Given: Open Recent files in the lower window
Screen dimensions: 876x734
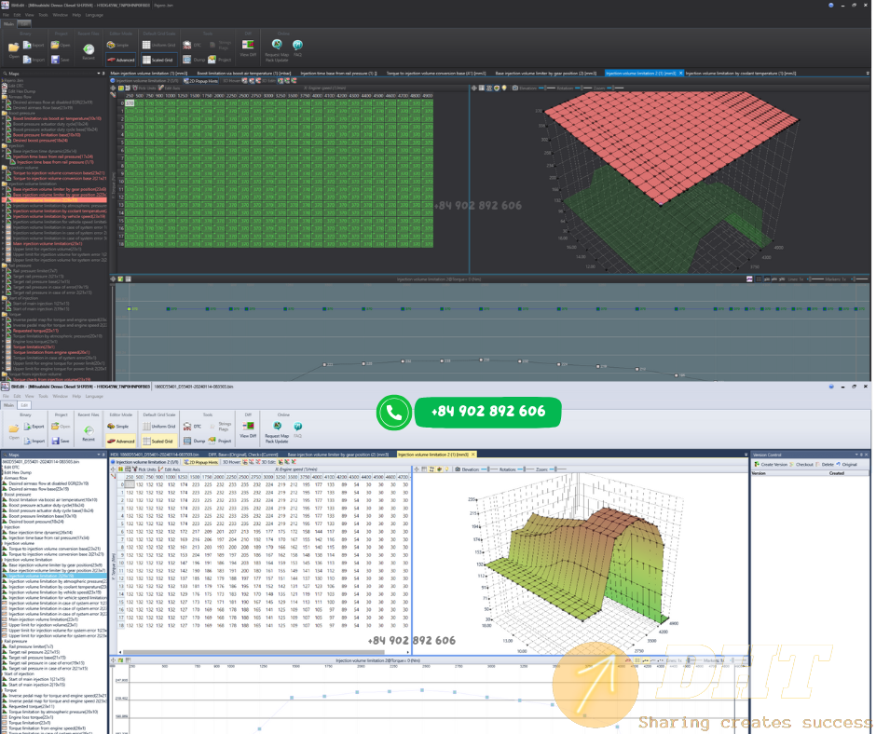Looking at the screenshot, I should [x=89, y=433].
